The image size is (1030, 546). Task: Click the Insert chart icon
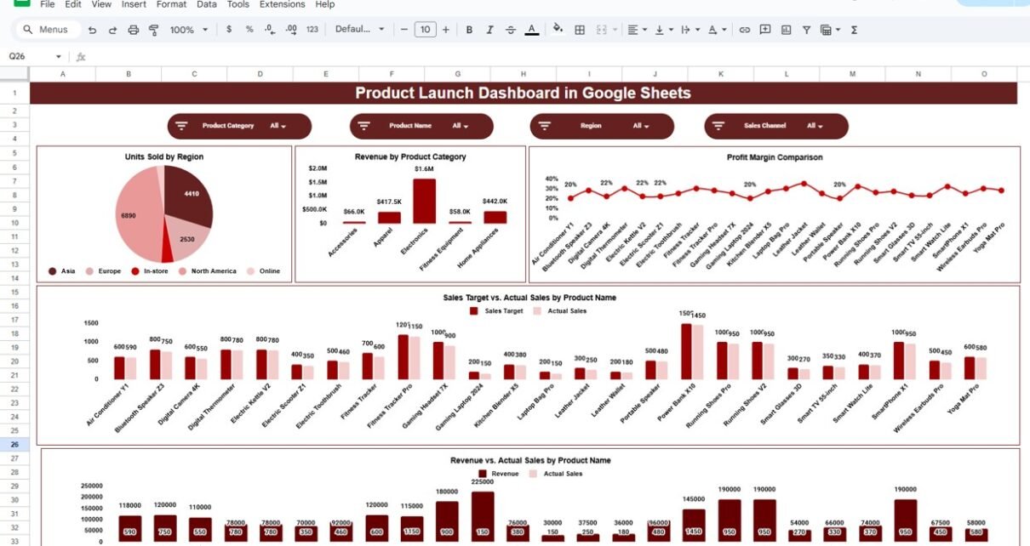pyautogui.click(x=785, y=30)
